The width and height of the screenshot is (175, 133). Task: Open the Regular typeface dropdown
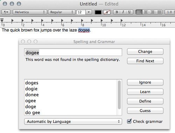click(62, 12)
